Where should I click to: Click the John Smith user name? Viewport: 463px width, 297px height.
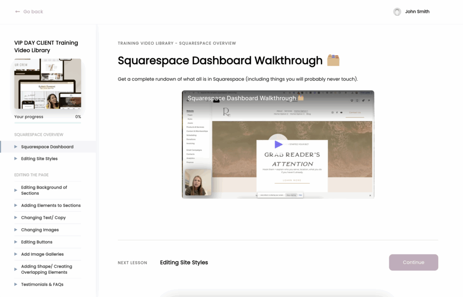[417, 11]
